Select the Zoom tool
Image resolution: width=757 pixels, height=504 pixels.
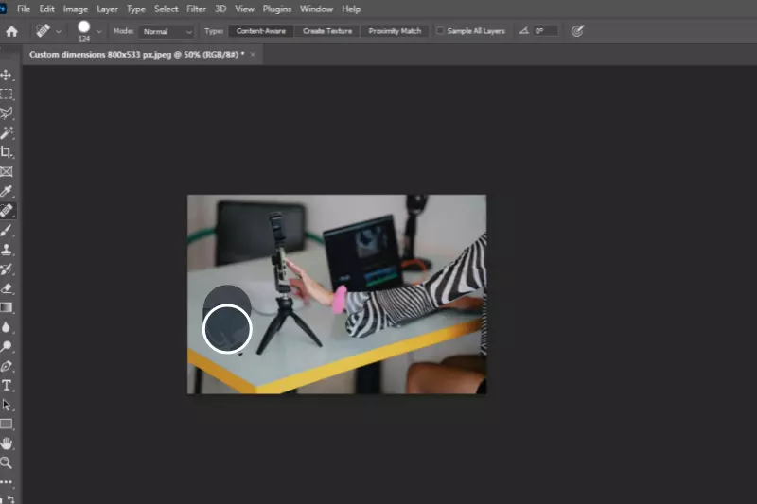7,463
